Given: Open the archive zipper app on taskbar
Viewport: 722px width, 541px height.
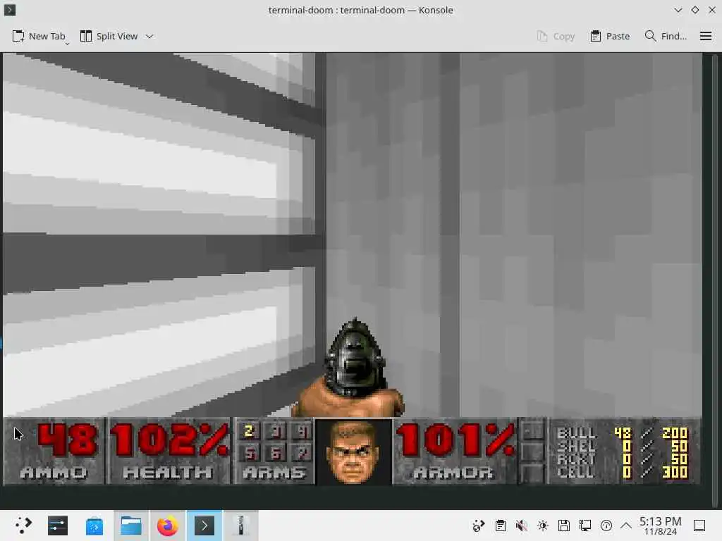Looking at the screenshot, I should pos(240,526).
